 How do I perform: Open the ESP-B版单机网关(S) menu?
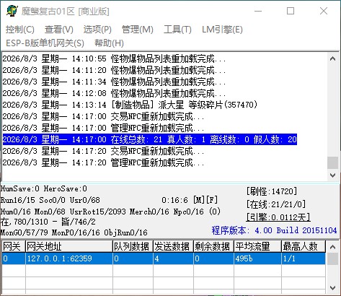coord(45,43)
